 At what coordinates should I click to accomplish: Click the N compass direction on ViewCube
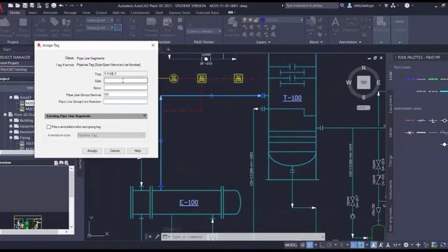click(363, 68)
